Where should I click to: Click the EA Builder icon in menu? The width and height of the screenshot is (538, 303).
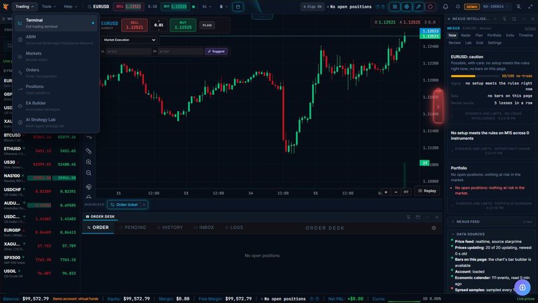20,106
